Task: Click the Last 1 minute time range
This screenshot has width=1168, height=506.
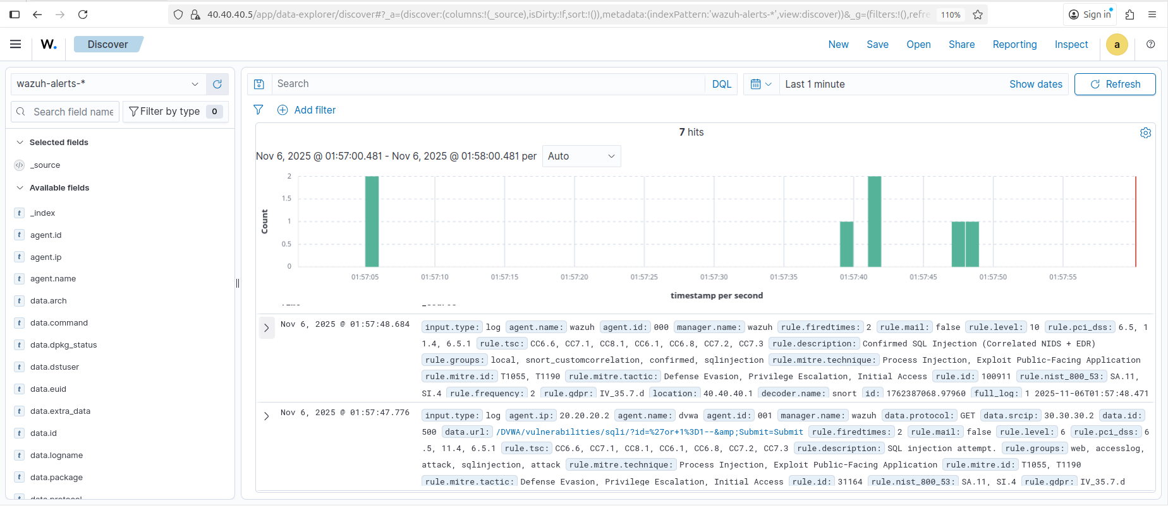Action: point(815,84)
